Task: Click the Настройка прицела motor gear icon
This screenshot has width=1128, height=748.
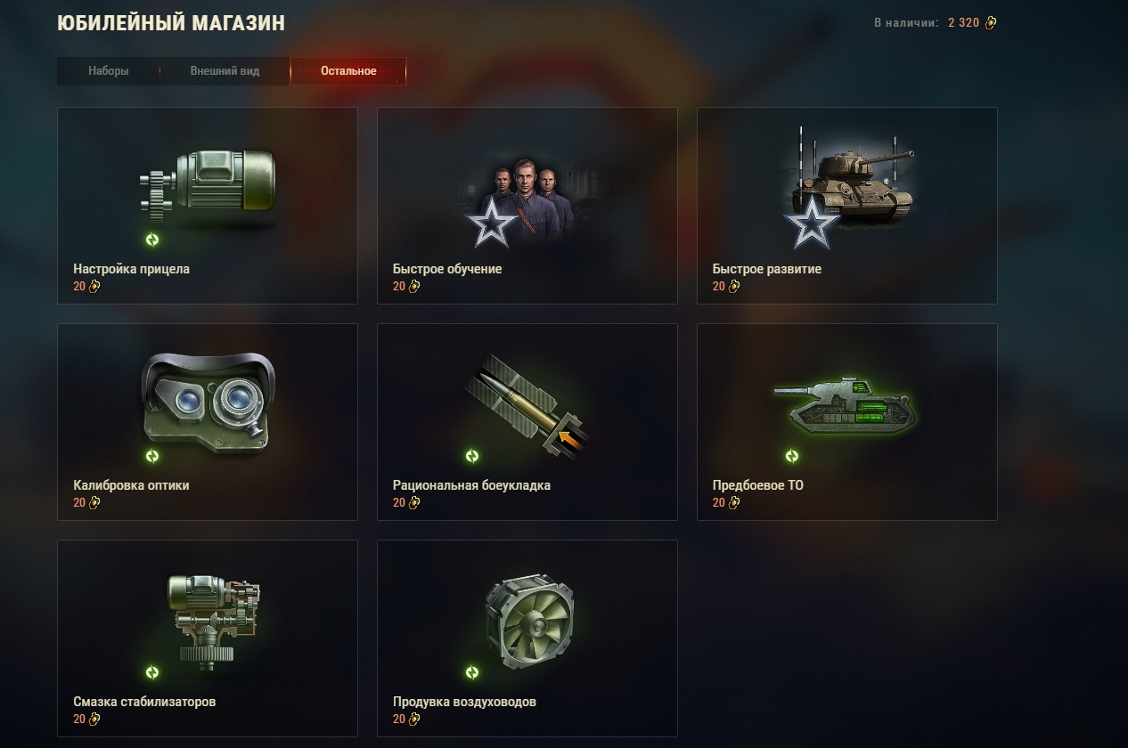Action: click(x=208, y=181)
